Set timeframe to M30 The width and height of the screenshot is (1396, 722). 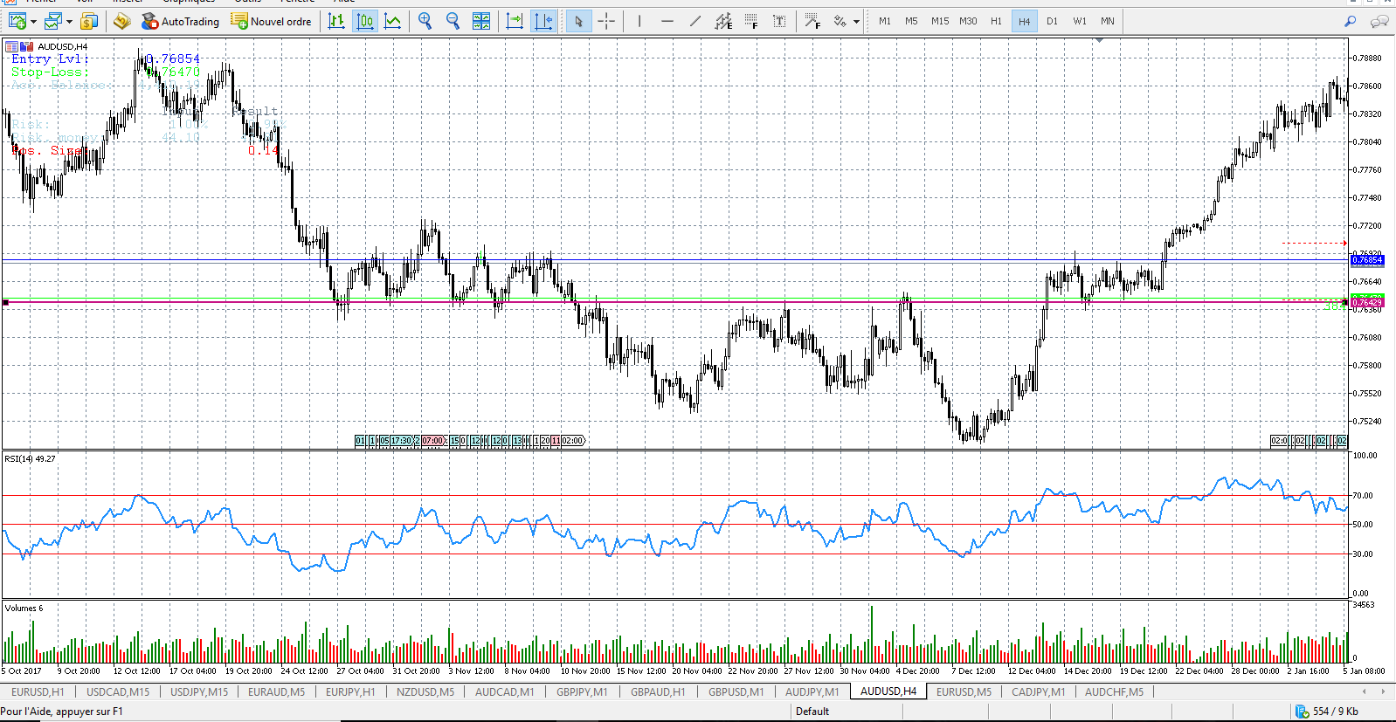tap(968, 21)
